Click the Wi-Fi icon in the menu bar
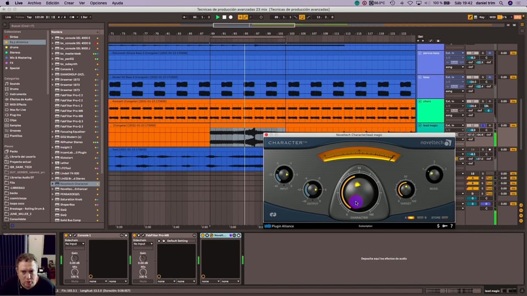Image resolution: width=527 pixels, height=296 pixels. 410,3
